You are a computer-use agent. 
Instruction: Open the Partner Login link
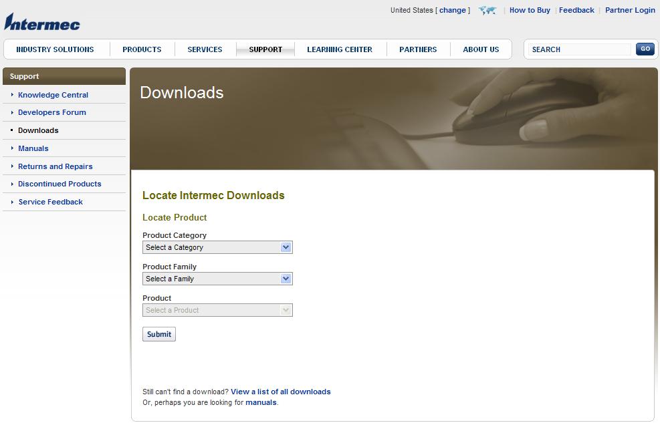click(x=630, y=10)
